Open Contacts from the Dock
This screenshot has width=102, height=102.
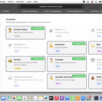coord(30,98)
